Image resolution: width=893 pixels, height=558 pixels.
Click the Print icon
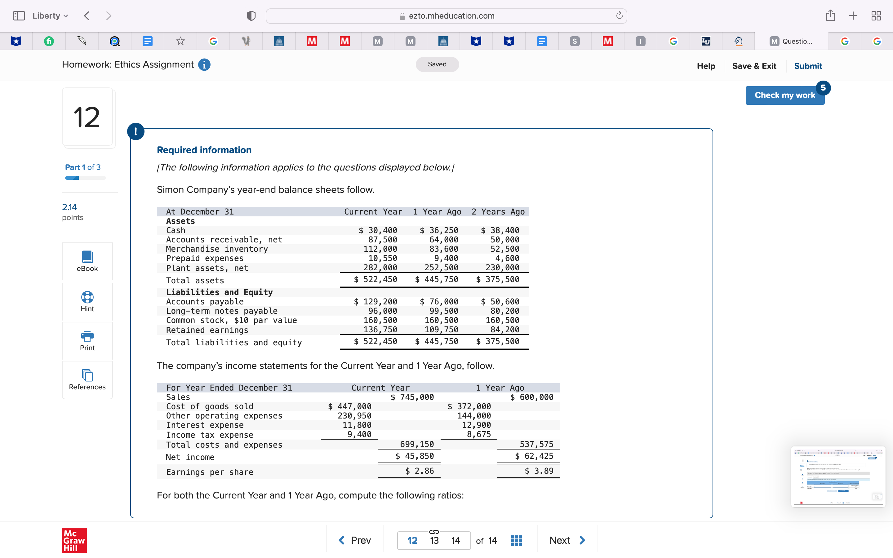pyautogui.click(x=87, y=340)
